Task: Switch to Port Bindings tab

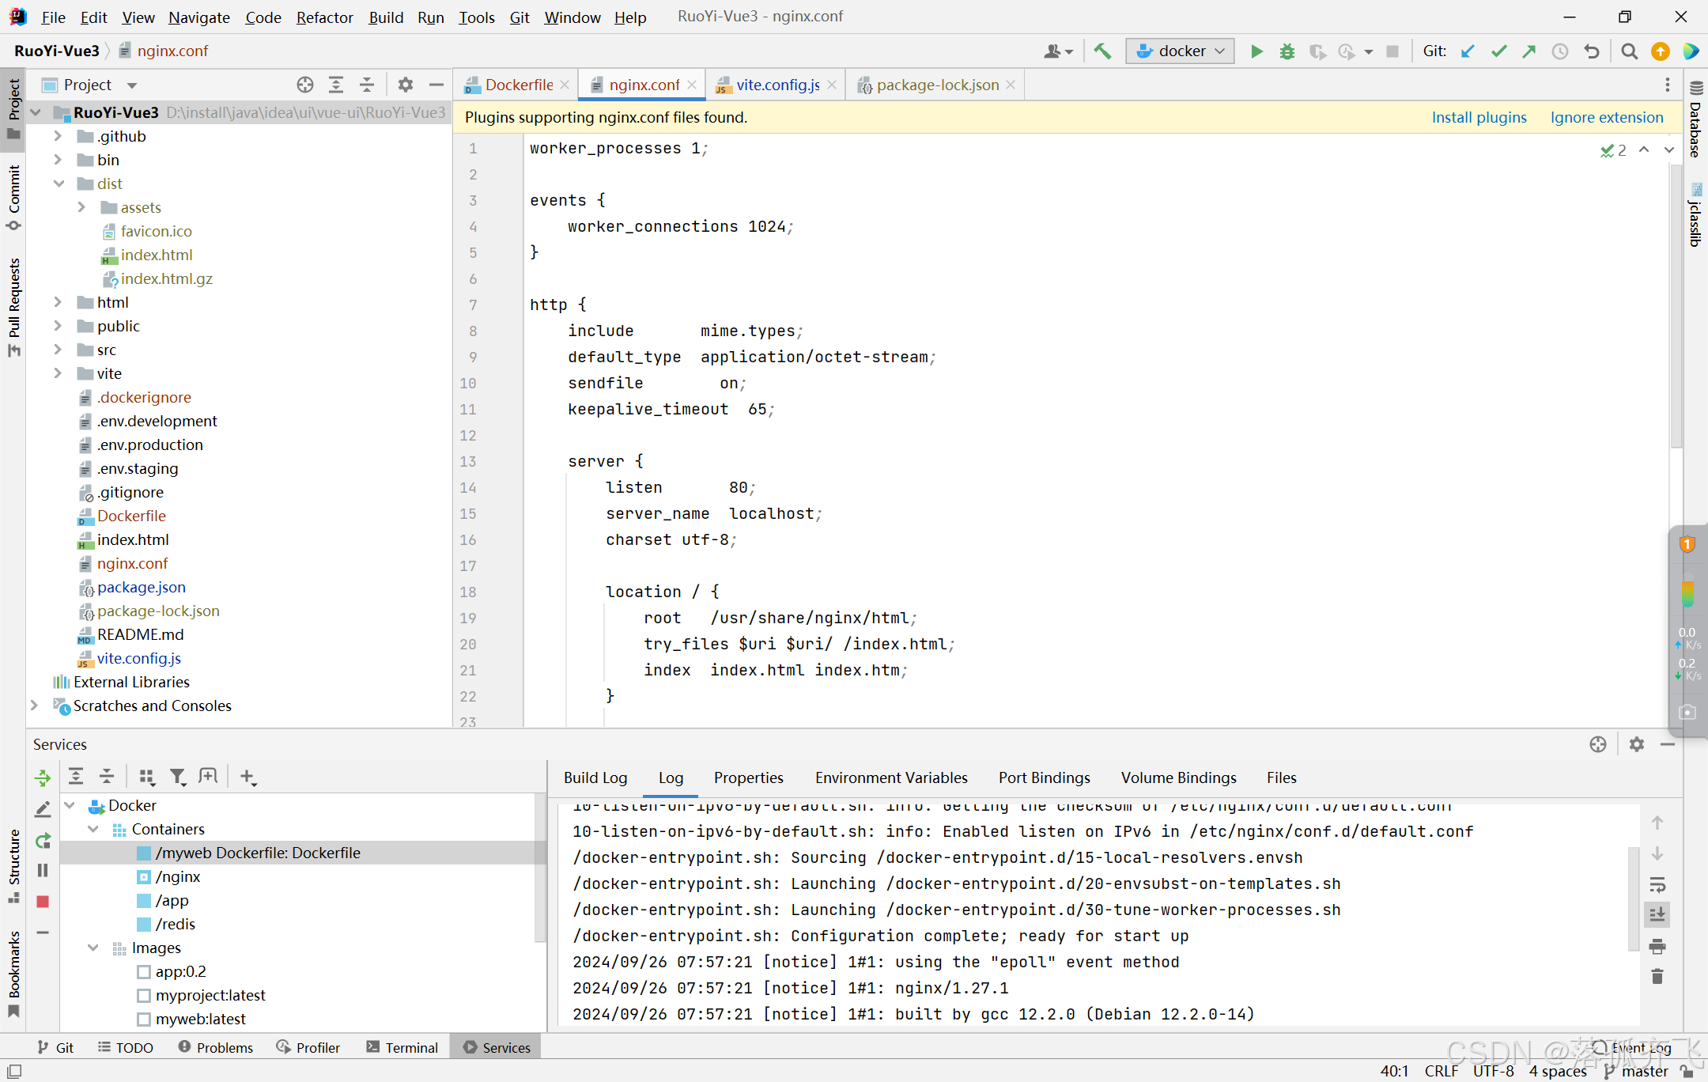Action: tap(1044, 777)
